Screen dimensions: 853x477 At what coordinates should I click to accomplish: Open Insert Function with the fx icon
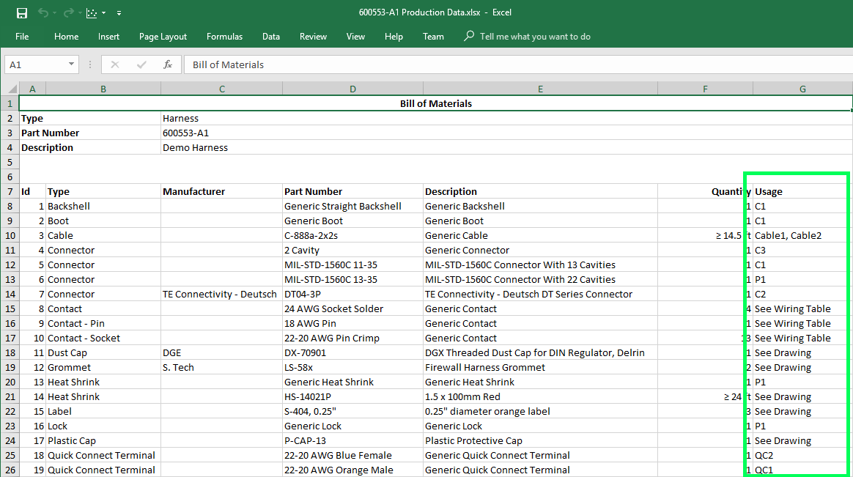tap(168, 64)
